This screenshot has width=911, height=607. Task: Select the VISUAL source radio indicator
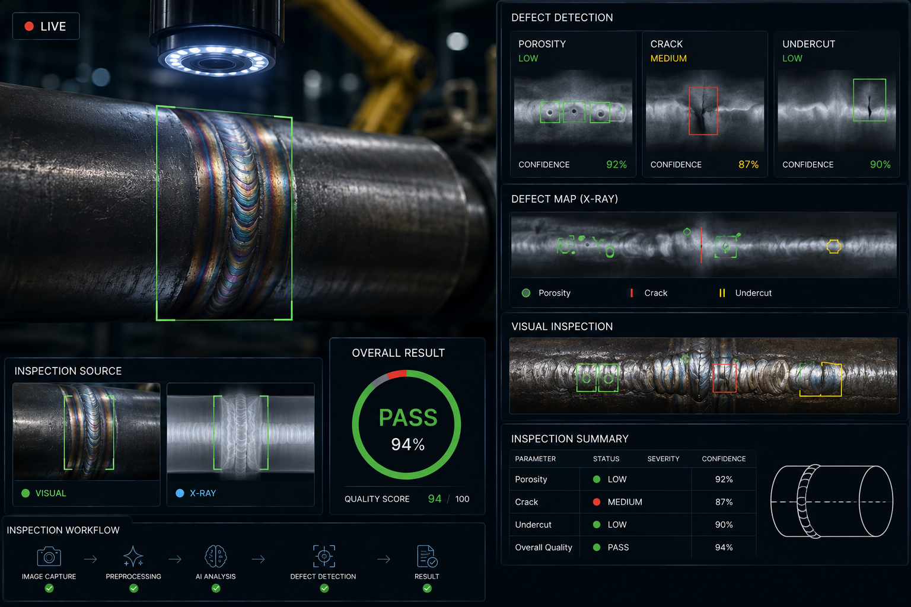click(x=26, y=493)
